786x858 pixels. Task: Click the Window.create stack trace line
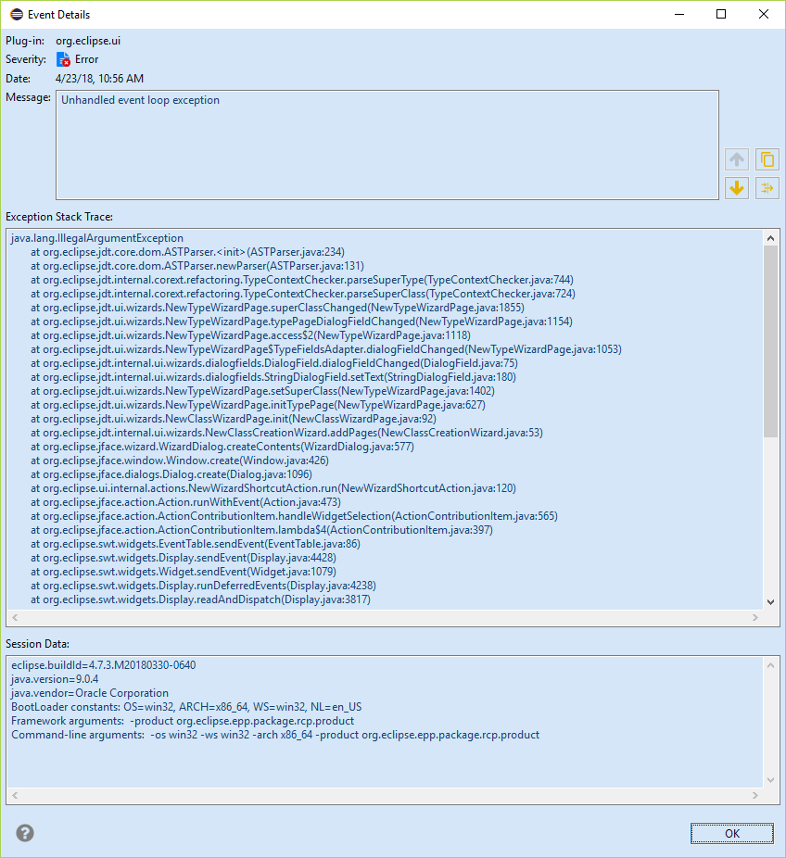pyautogui.click(x=180, y=461)
